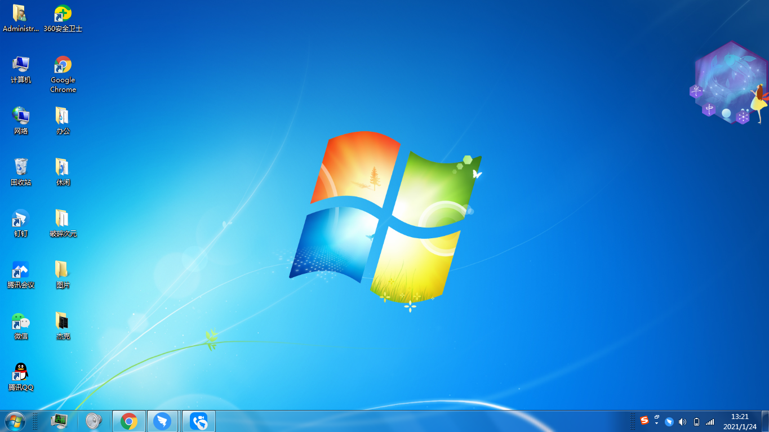Open the clock showing 13:21

tap(740, 421)
